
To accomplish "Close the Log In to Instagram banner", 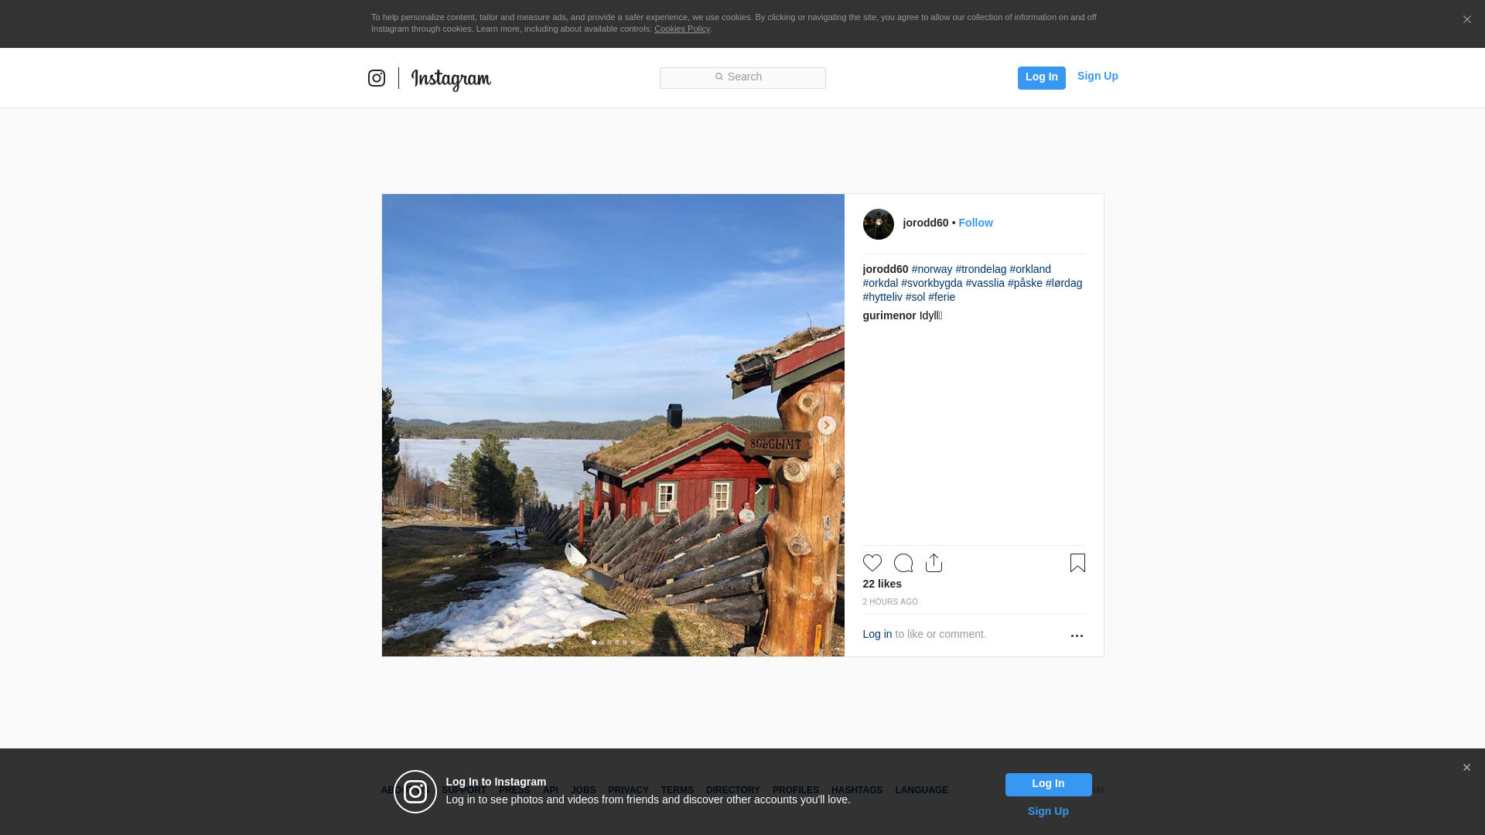I will pos(1466,768).
